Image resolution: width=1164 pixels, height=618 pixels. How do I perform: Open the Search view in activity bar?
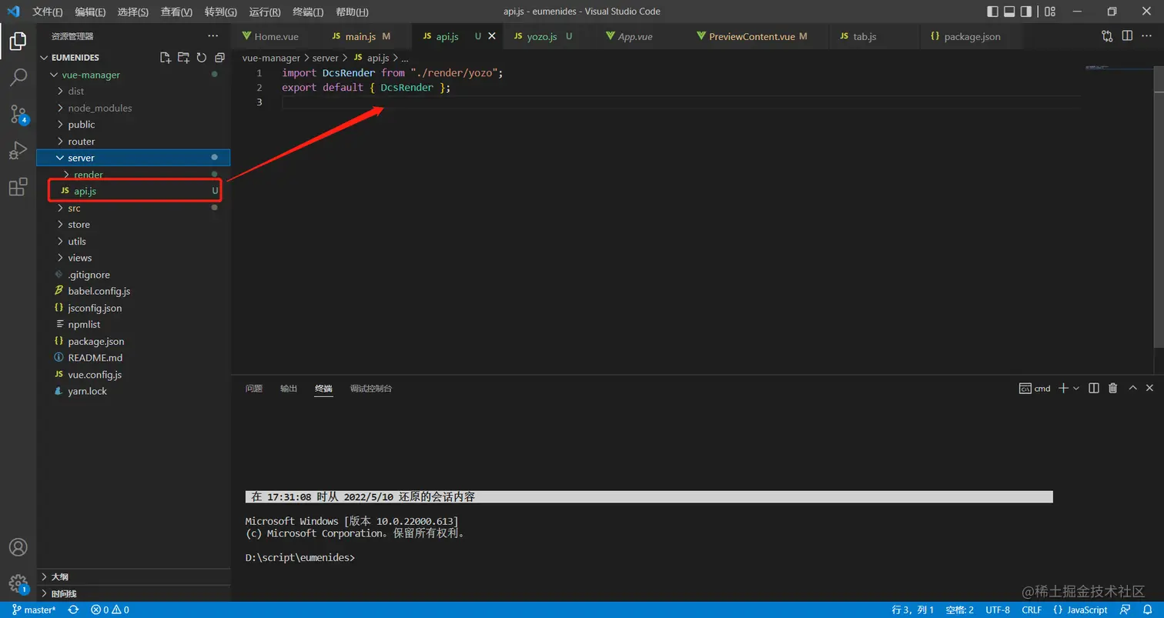coord(18,78)
